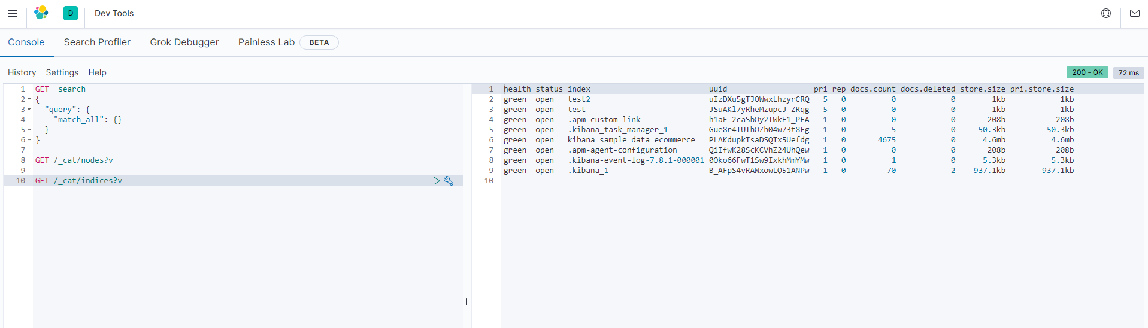Click the test2 index name
The width and height of the screenshot is (1148, 328).
pyautogui.click(x=579, y=99)
